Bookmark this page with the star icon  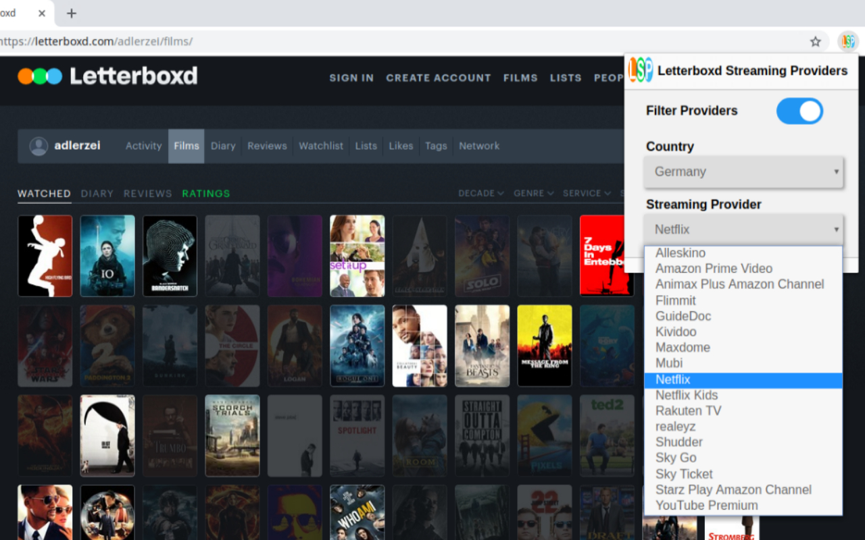(816, 42)
